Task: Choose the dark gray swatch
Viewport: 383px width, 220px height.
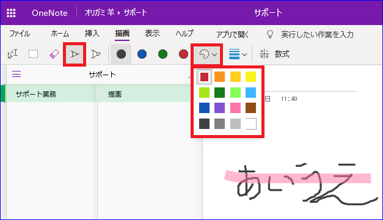Action: [x=204, y=123]
